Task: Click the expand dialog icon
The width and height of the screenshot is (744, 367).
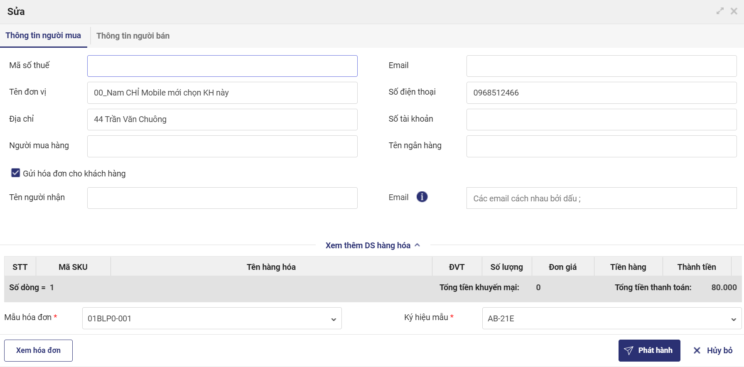Action: coord(720,11)
